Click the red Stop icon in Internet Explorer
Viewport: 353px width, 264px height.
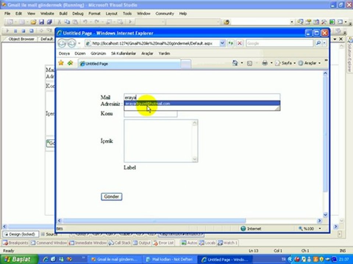click(x=240, y=43)
